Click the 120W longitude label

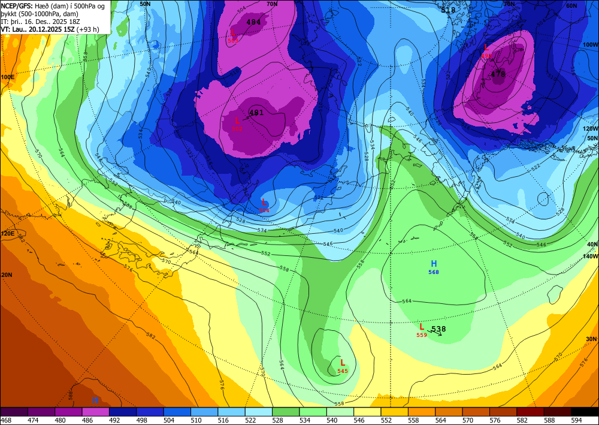[x=591, y=129]
